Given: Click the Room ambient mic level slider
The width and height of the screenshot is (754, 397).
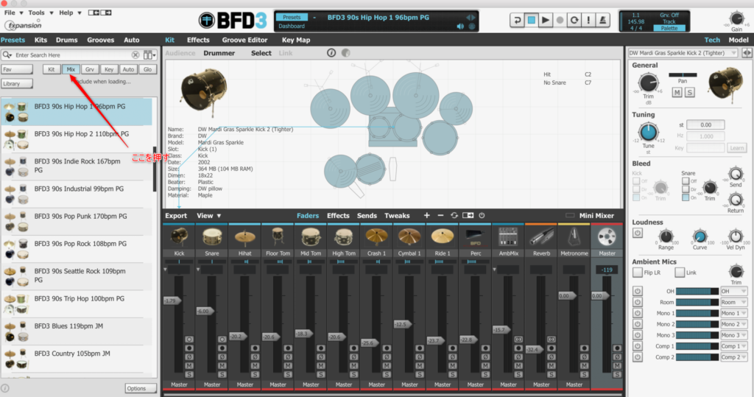Looking at the screenshot, I should (x=697, y=302).
